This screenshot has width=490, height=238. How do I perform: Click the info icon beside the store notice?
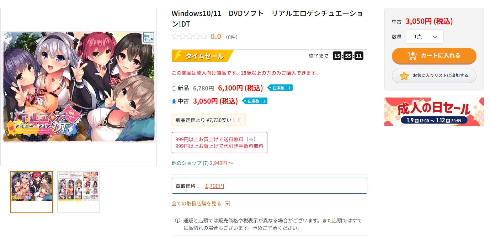tap(177, 221)
